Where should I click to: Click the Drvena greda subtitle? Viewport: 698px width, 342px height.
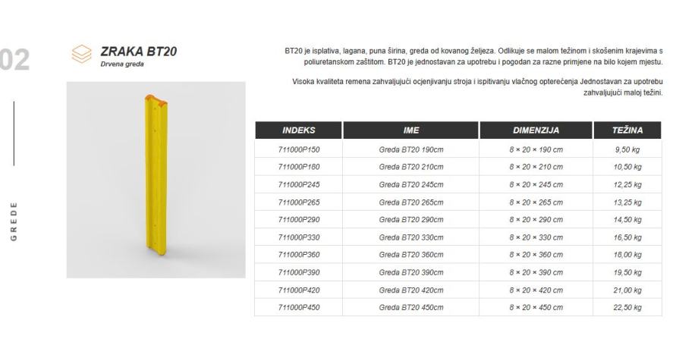(122, 64)
